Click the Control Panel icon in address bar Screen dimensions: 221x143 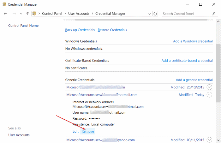tap(34, 14)
